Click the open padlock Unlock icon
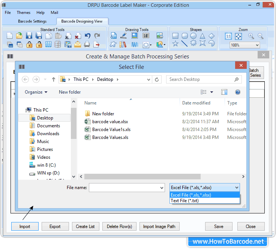The image size is (276, 249). 39,45
